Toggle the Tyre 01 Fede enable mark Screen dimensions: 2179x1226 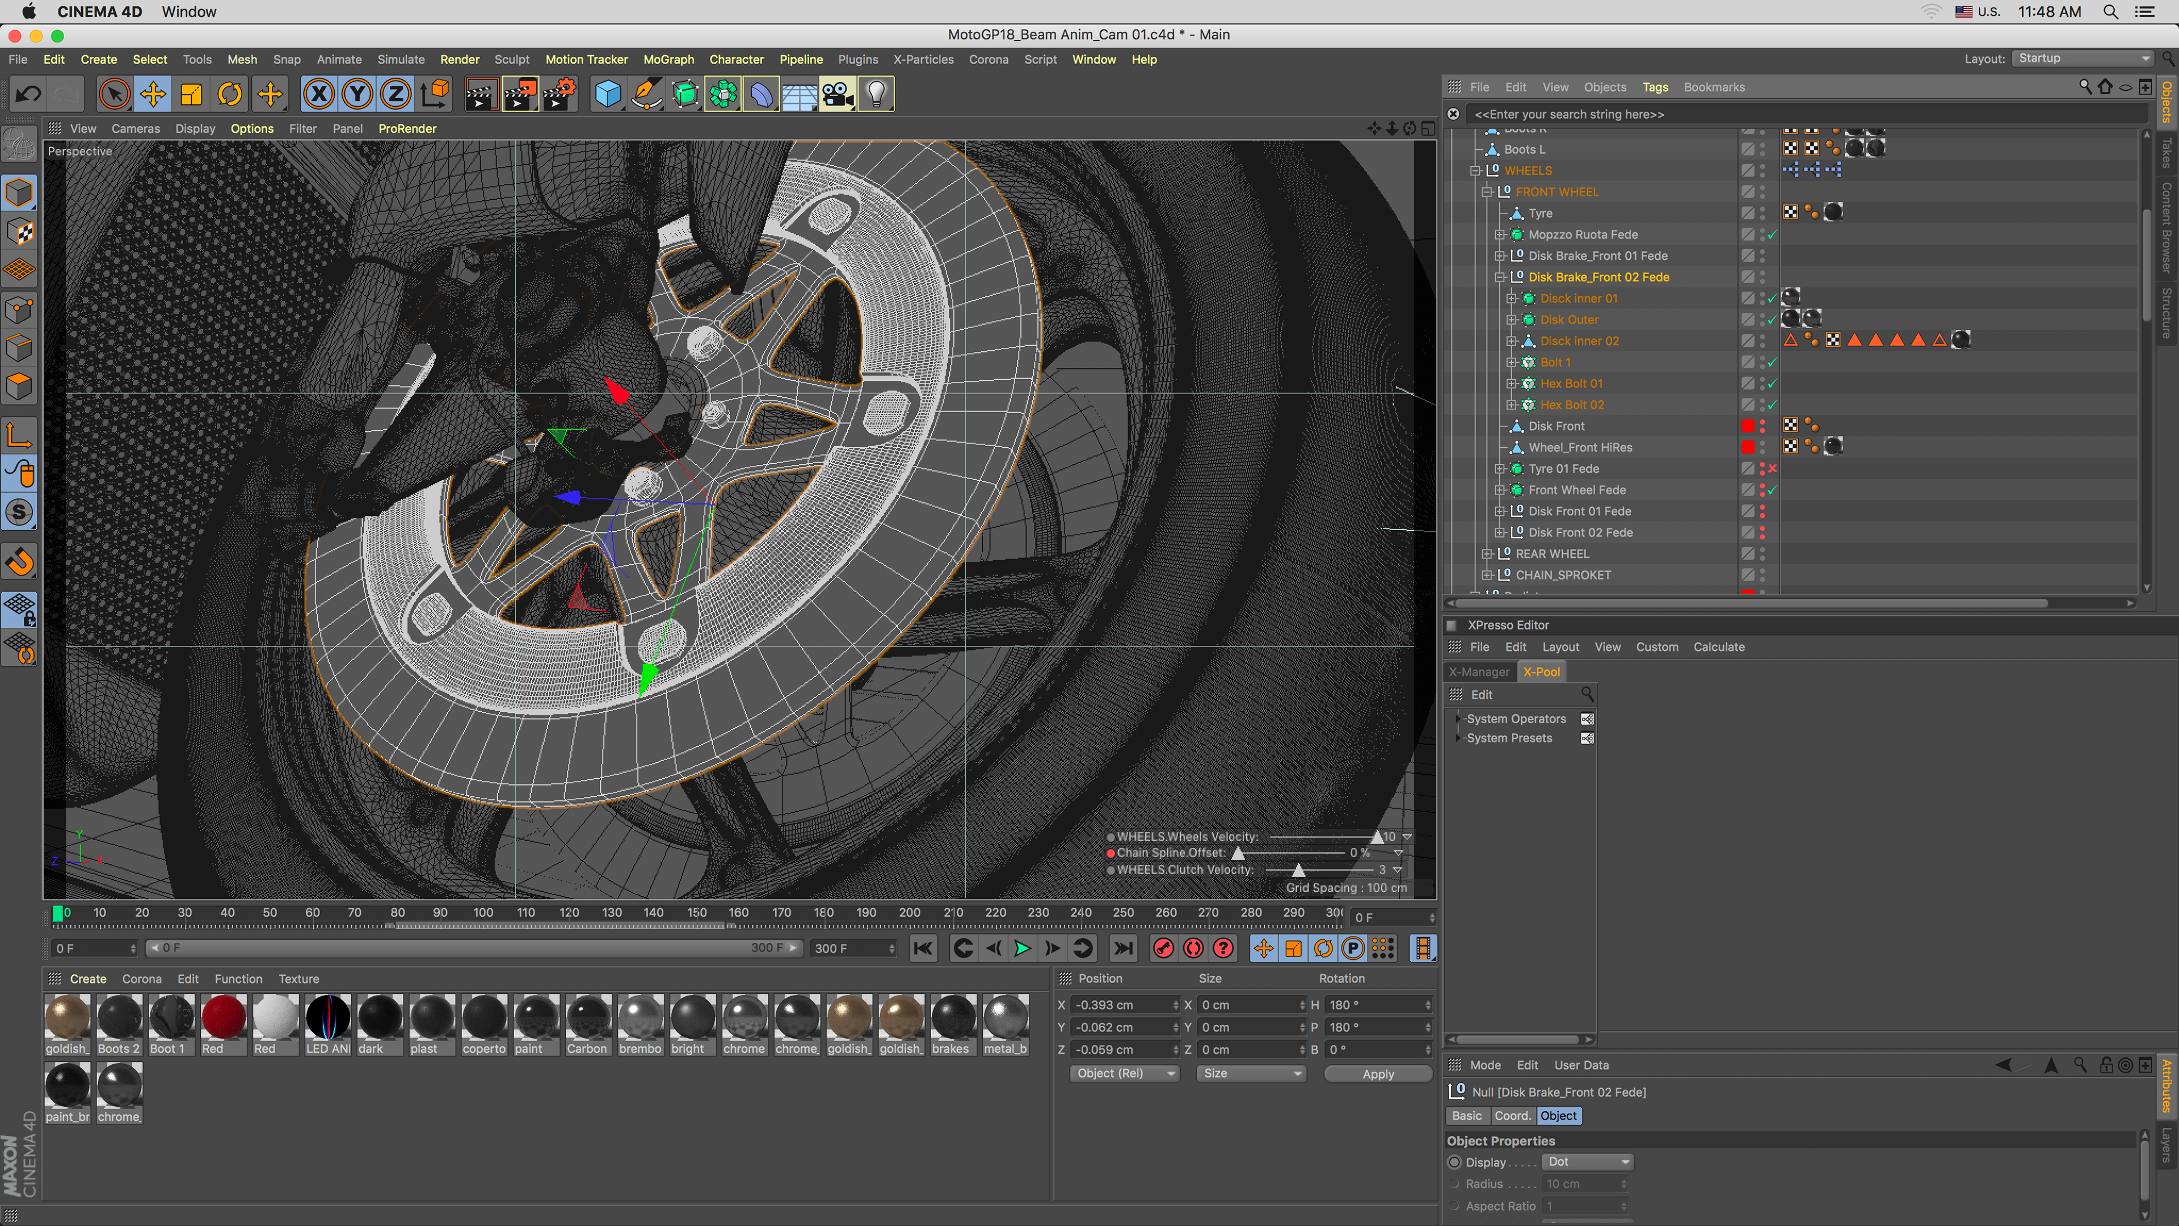(1773, 469)
